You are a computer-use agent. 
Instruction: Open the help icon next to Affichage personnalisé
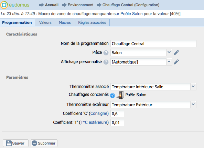(106, 62)
